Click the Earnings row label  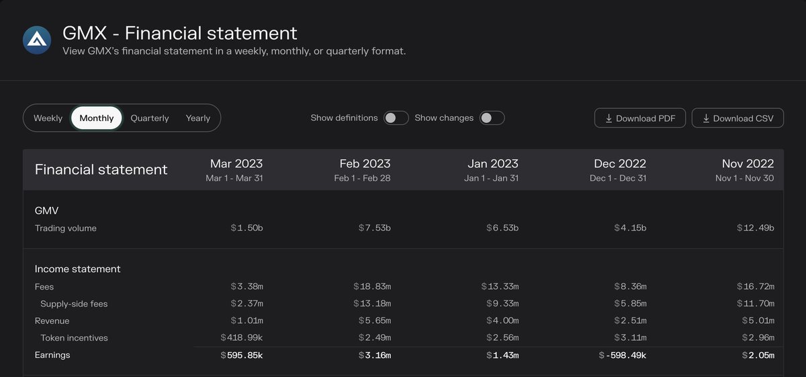(x=52, y=355)
